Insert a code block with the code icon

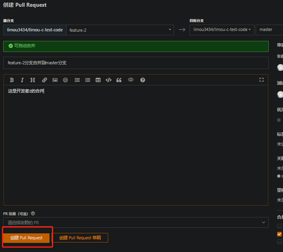[108, 80]
